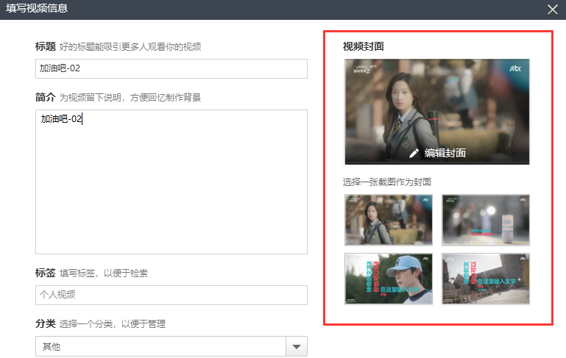
Task: Click the 分类 label text
Action: [46, 323]
